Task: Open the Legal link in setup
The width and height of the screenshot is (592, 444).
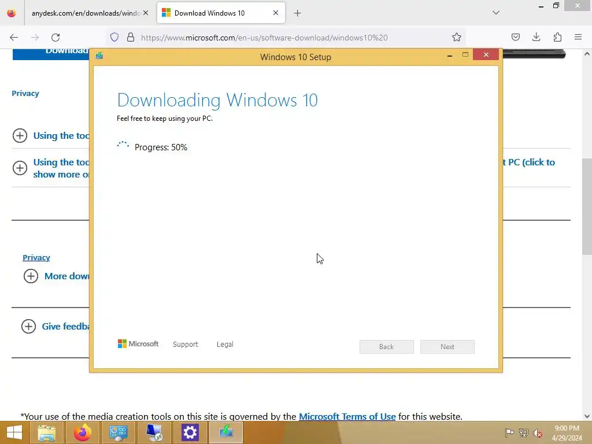Action: 225,345
